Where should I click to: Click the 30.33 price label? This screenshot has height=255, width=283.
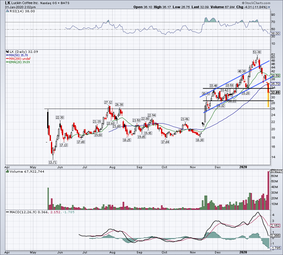(x=206, y=93)
